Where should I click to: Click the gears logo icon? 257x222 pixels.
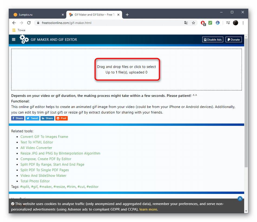[24, 39]
